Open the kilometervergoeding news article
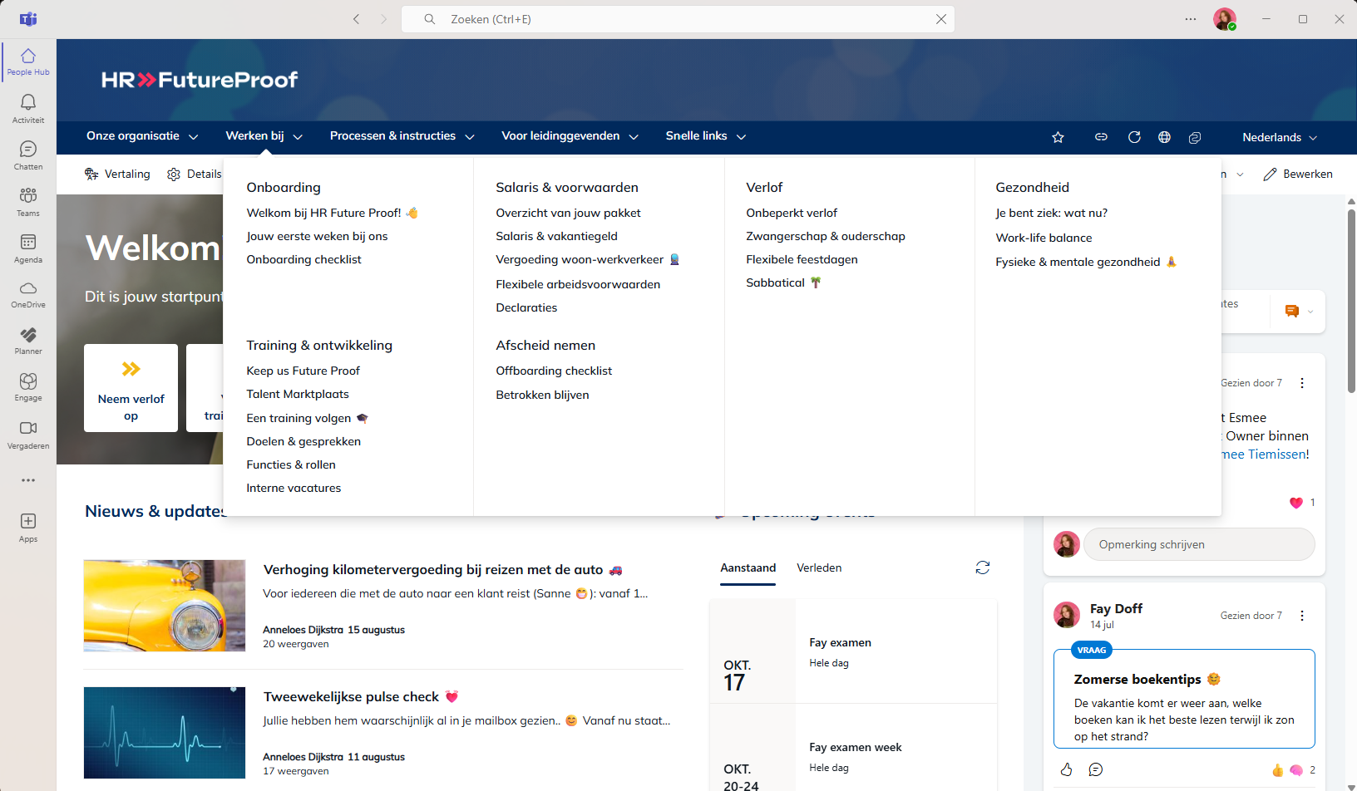Image resolution: width=1357 pixels, height=791 pixels. click(432, 569)
